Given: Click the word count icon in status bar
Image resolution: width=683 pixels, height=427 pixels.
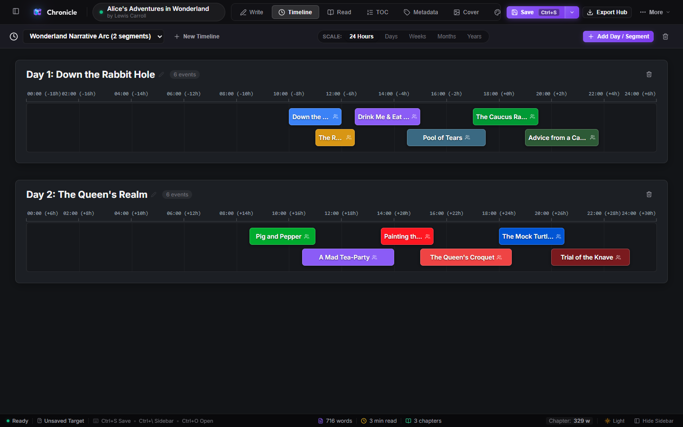Looking at the screenshot, I should click(x=321, y=421).
